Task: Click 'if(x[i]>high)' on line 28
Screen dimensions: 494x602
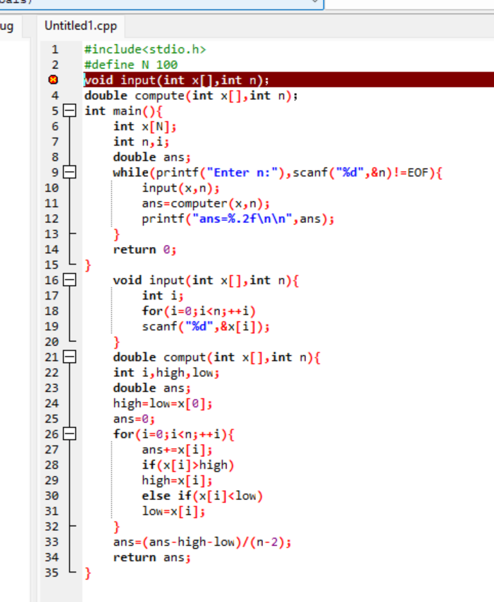Action: pyautogui.click(x=187, y=465)
